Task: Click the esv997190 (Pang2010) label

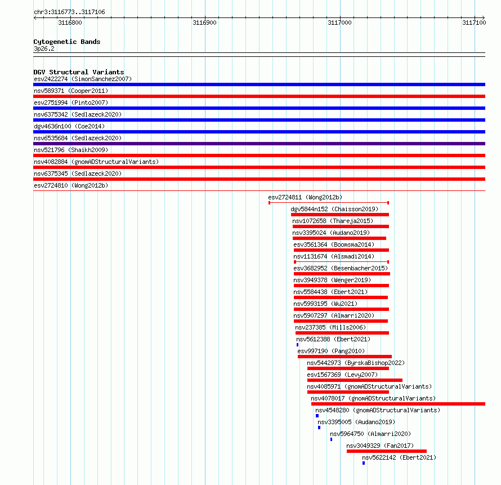Action: tap(331, 351)
